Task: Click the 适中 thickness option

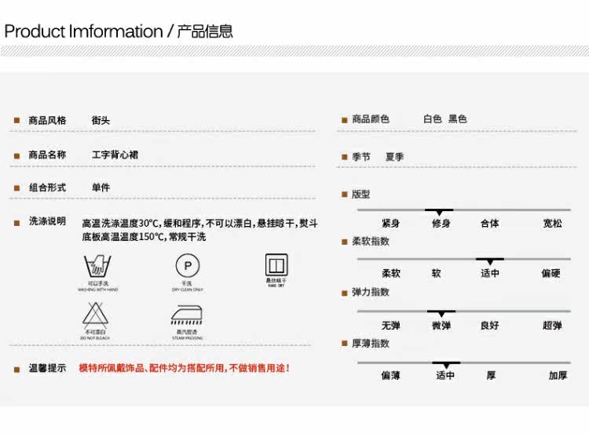Action: [x=445, y=375]
